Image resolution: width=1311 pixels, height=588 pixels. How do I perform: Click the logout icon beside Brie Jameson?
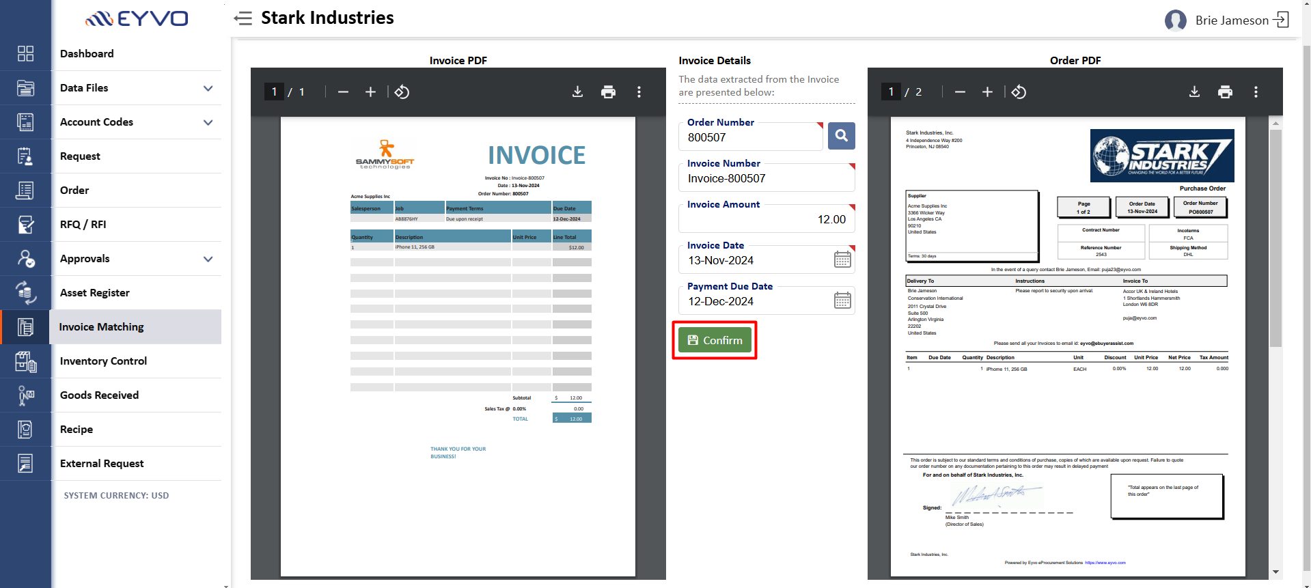1282,20
